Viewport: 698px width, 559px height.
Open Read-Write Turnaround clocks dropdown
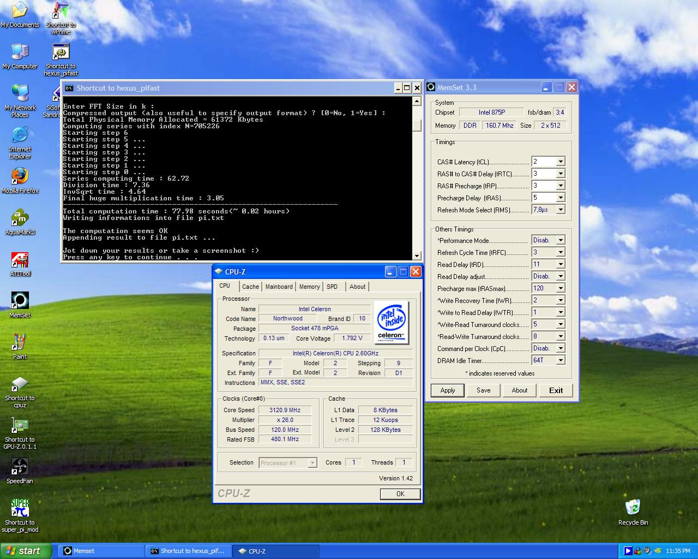(x=560, y=336)
